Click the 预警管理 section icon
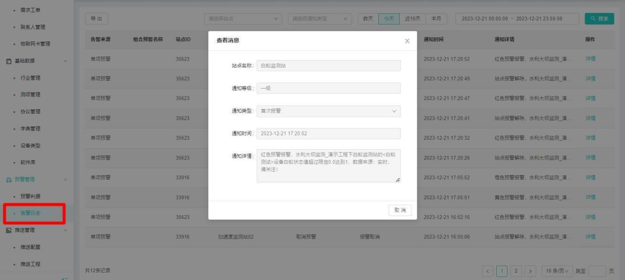 coord(9,179)
